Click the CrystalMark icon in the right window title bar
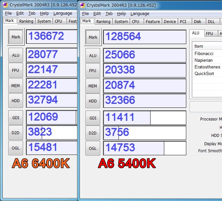 pyautogui.click(x=82, y=5)
